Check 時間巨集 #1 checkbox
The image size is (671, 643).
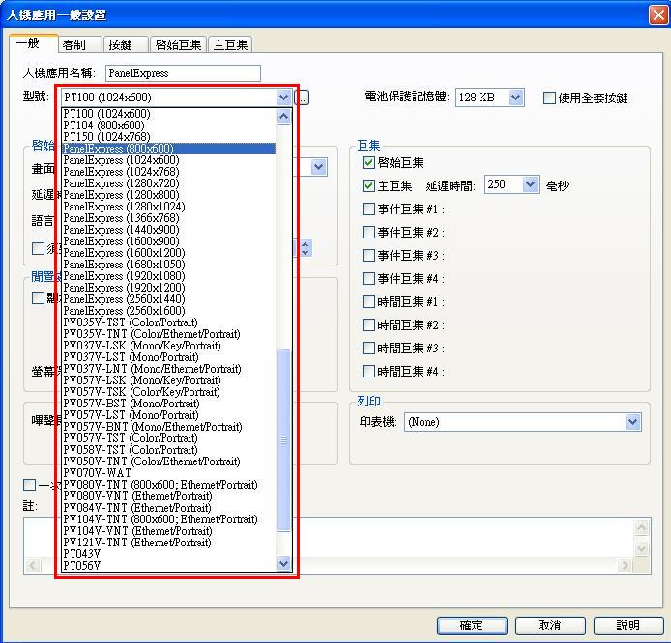click(x=368, y=301)
